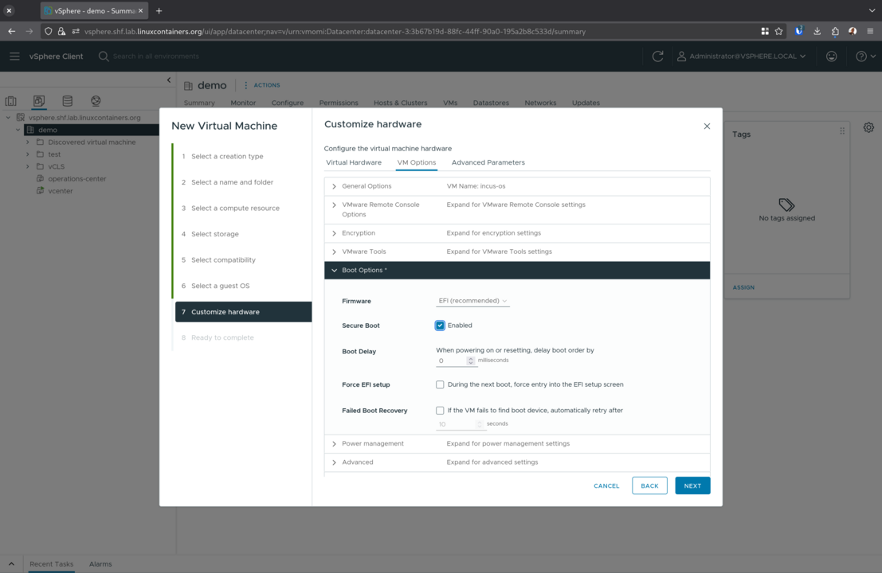The height and width of the screenshot is (573, 882).
Task: Switch to the Advanced Parameters tab
Action: (x=488, y=162)
